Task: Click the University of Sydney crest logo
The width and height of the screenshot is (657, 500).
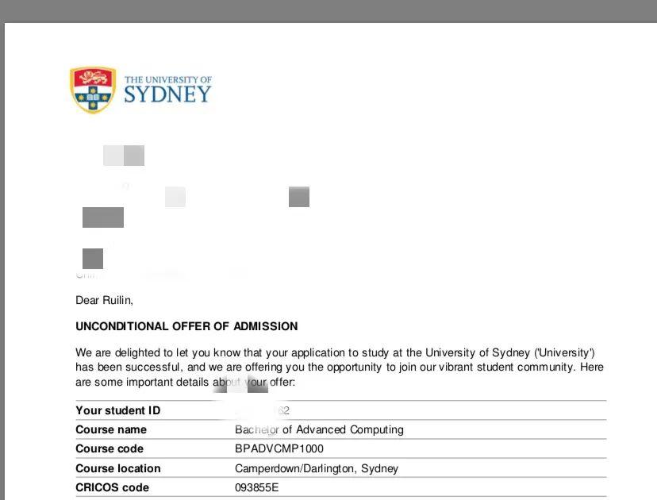Action: (93, 90)
